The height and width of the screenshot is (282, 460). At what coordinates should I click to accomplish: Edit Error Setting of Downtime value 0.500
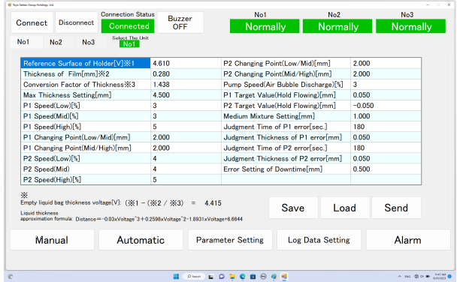[386, 169]
